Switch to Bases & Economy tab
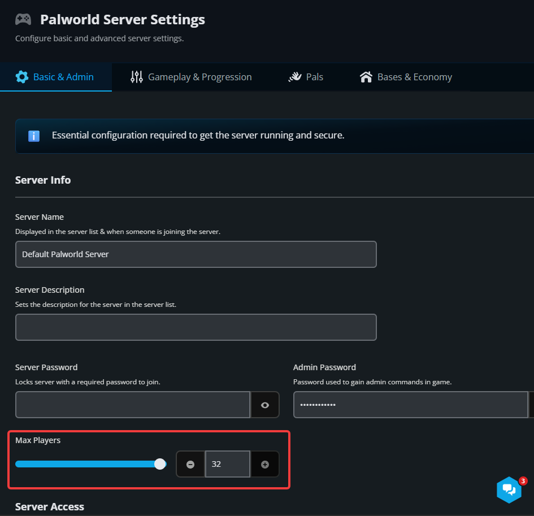 click(x=406, y=77)
